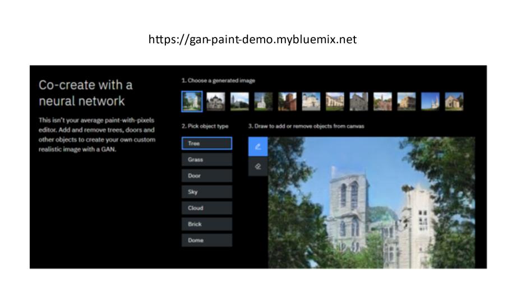Viewport: 517px width, 291px height.
Task: Select the eighth generated image thumbnail
Action: [359, 101]
